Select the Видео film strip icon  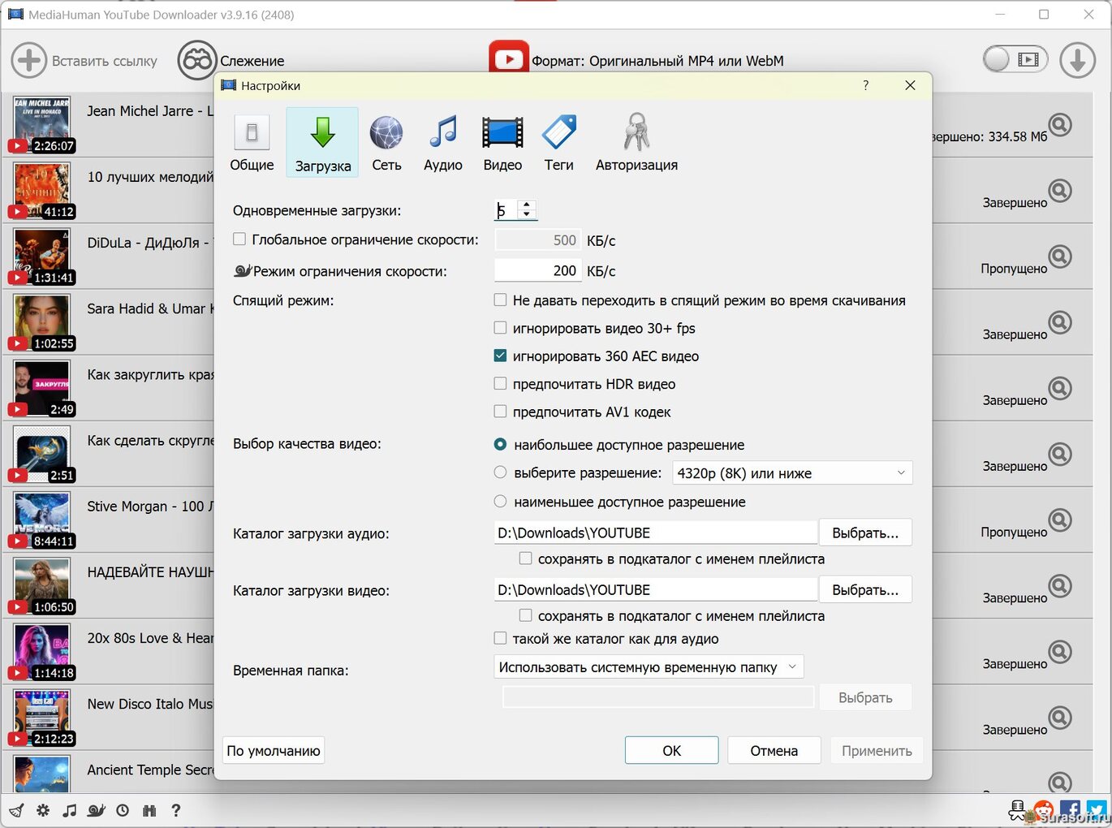click(502, 143)
